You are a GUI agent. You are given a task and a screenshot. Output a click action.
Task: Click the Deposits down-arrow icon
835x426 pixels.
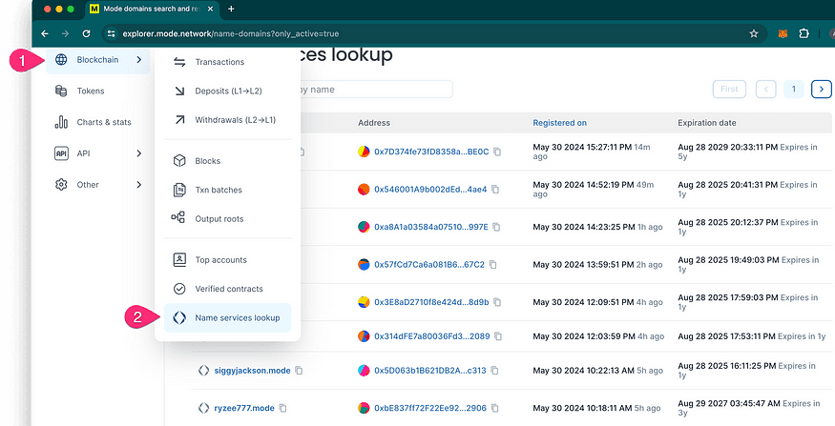click(x=179, y=91)
